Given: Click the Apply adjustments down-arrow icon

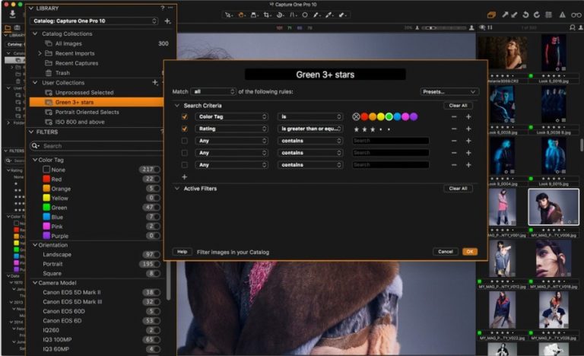Looking at the screenshot, I should pyautogui.click(x=514, y=15).
